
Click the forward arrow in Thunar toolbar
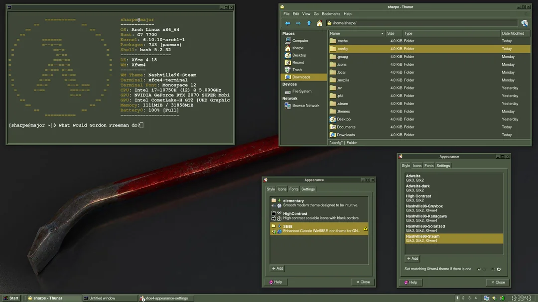(x=298, y=23)
